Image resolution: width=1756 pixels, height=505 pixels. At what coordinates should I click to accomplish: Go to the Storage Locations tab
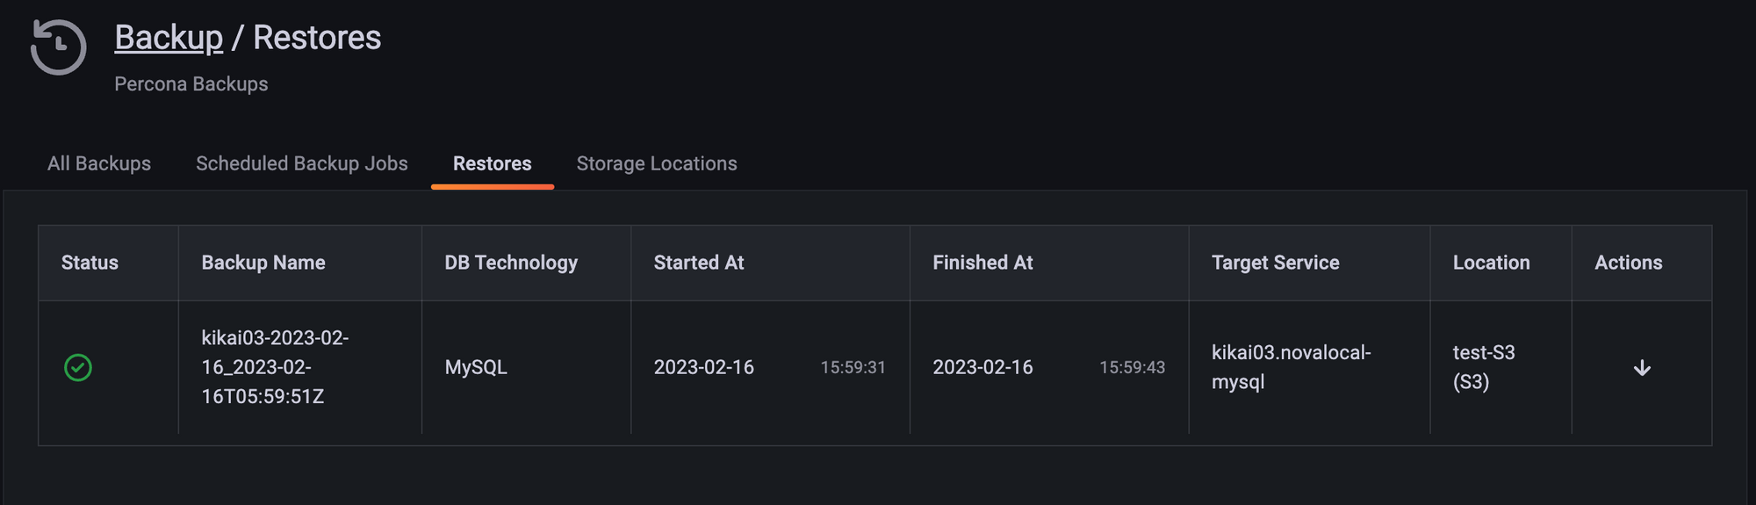657,163
